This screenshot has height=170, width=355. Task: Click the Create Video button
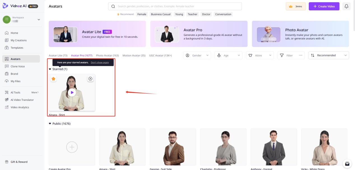(x=324, y=6)
